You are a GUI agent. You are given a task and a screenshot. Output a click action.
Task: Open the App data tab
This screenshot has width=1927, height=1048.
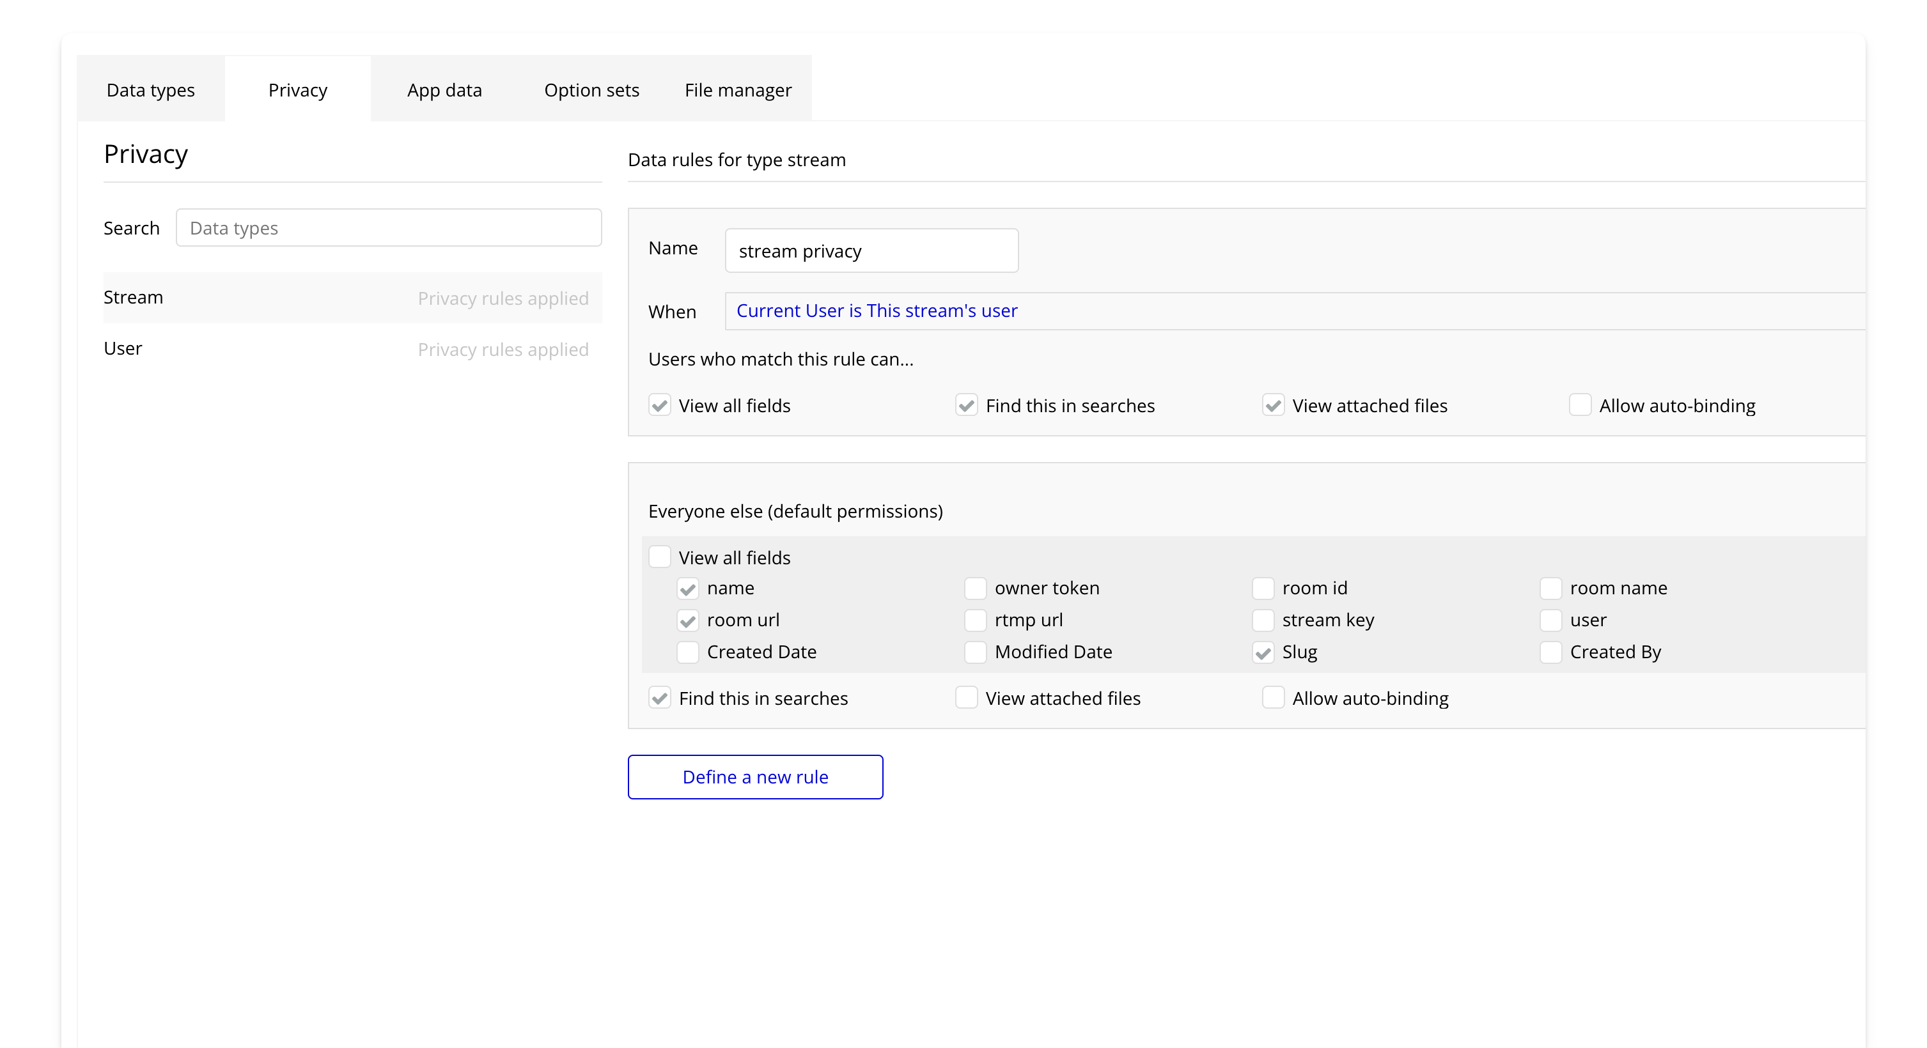coord(444,89)
